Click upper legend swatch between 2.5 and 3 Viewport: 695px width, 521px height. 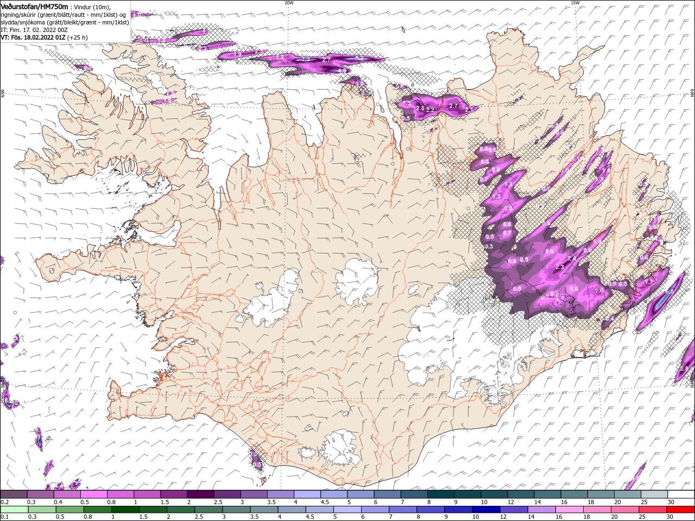[x=227, y=494]
